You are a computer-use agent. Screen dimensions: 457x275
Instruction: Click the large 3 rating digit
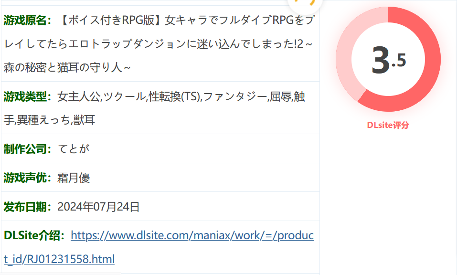pos(381,60)
